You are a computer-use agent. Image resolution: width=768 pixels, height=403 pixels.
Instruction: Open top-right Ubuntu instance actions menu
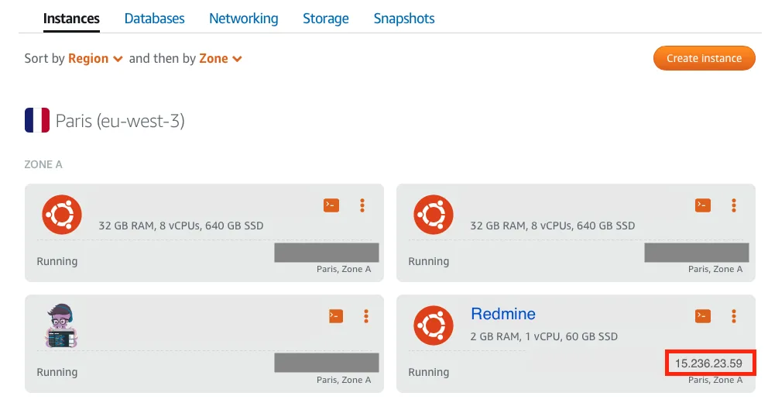733,205
